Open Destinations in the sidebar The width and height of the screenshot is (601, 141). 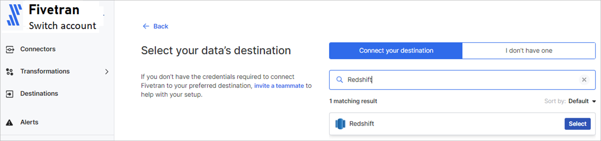pos(39,94)
